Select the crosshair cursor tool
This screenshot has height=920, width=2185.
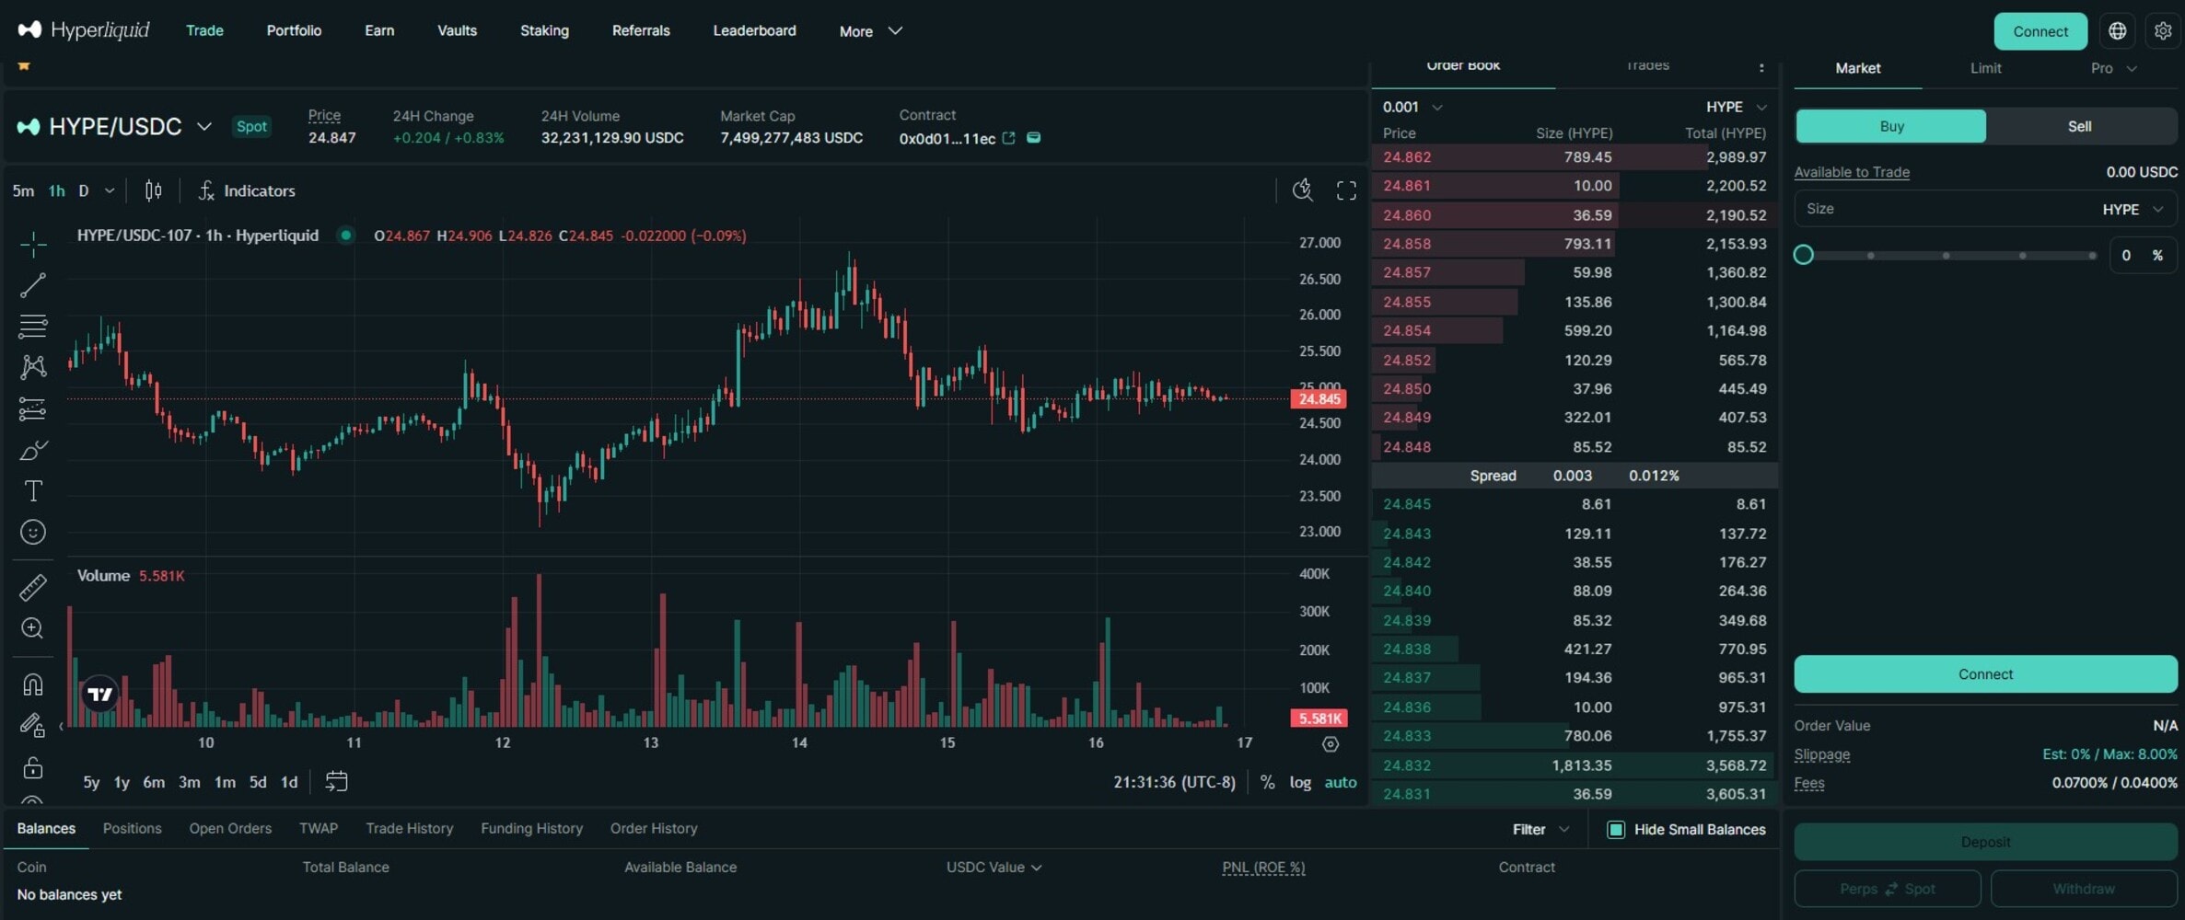[x=33, y=245]
